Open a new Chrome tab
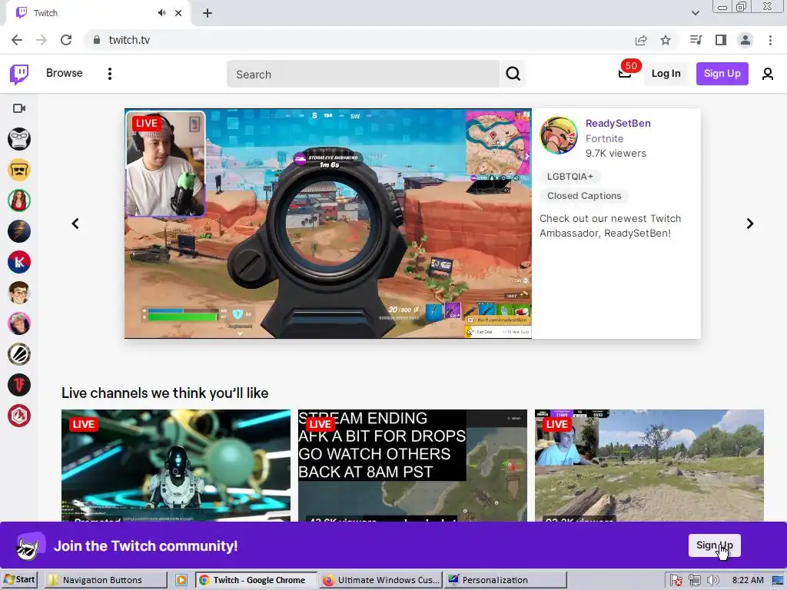787x590 pixels. coord(208,13)
